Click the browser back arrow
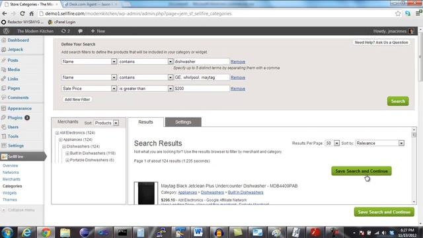This screenshot has width=423, height=238. (5, 13)
